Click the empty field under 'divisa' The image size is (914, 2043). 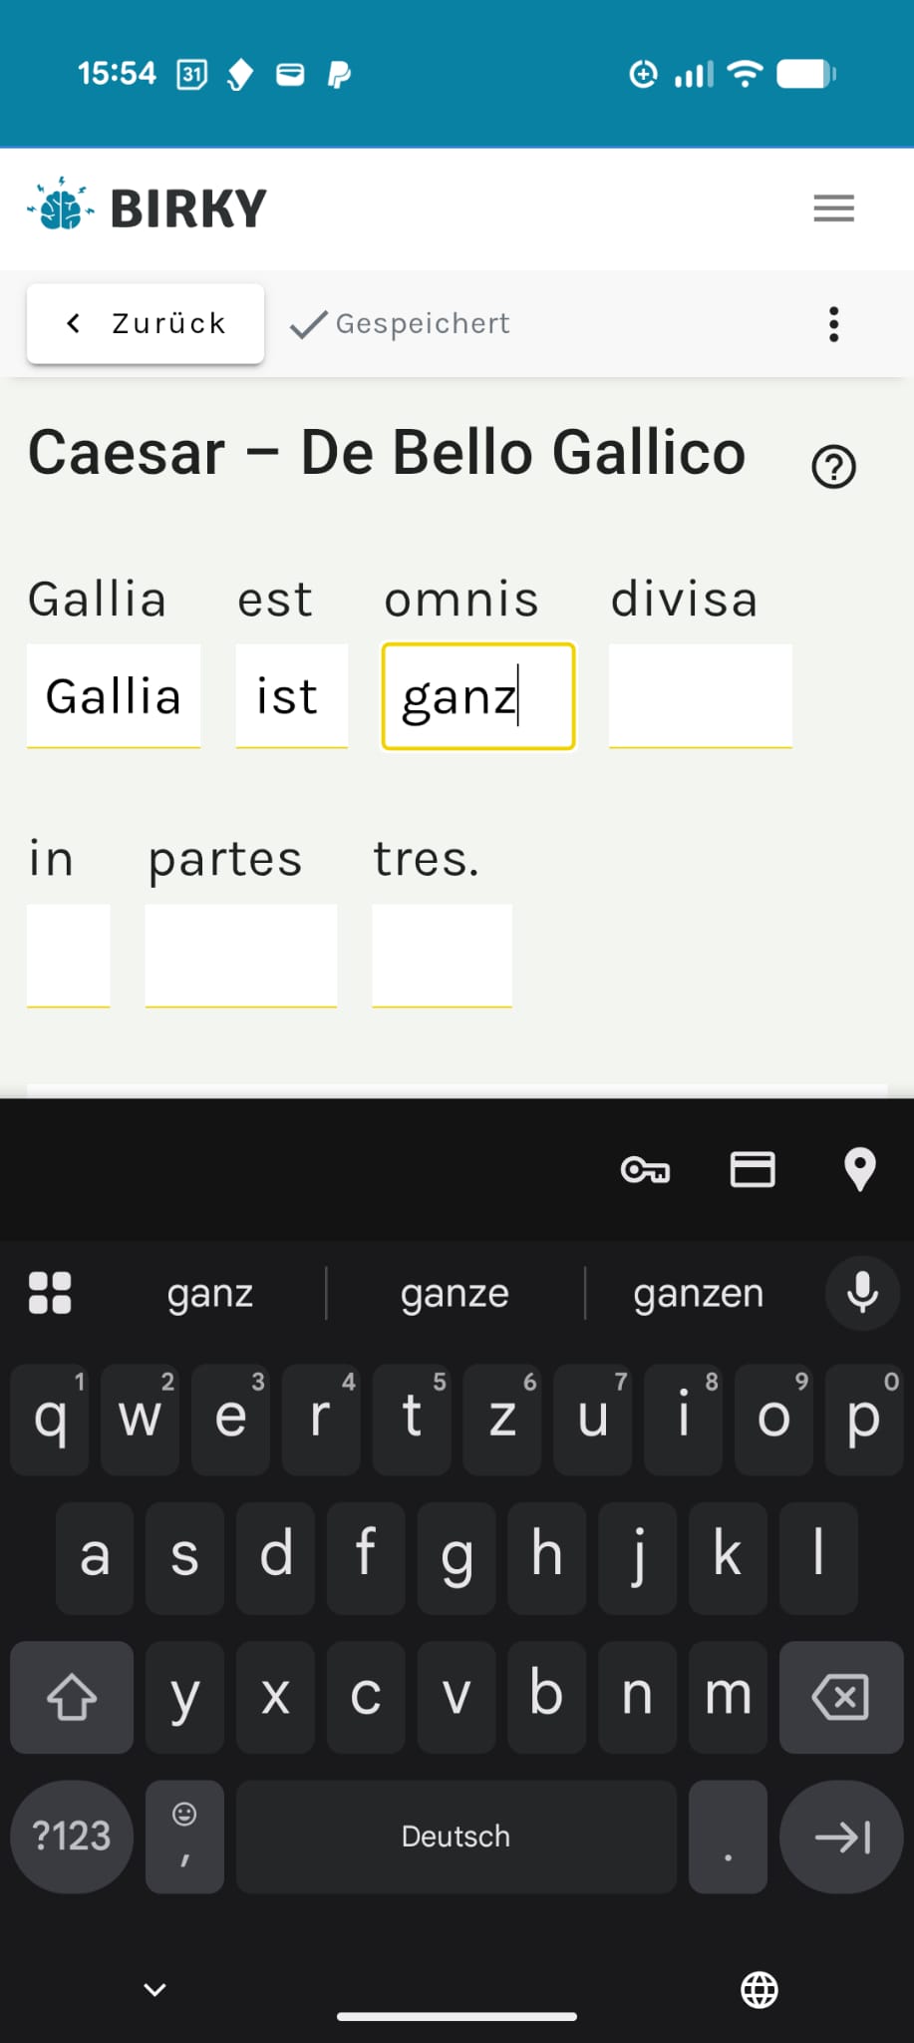click(x=700, y=695)
